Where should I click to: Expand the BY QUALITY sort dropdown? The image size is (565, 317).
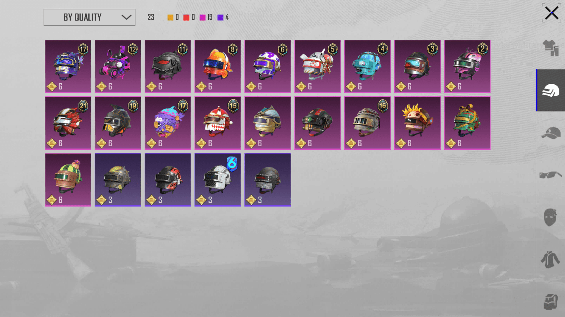(90, 17)
